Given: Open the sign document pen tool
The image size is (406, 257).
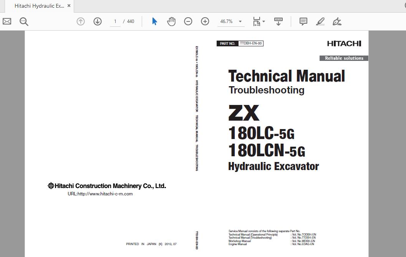Looking at the screenshot, I should coord(337,21).
